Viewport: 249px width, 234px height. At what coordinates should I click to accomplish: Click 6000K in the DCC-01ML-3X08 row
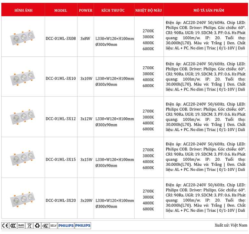coord(148,49)
